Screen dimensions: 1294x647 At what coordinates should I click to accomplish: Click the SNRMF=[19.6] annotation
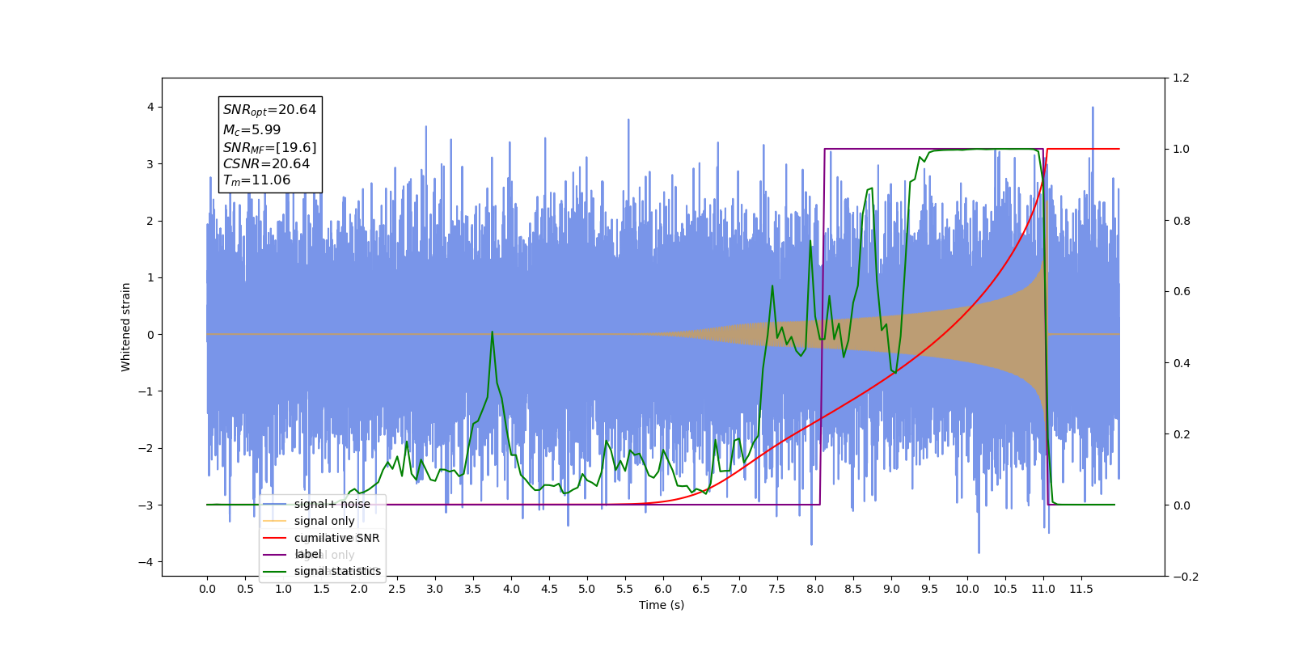pos(269,147)
